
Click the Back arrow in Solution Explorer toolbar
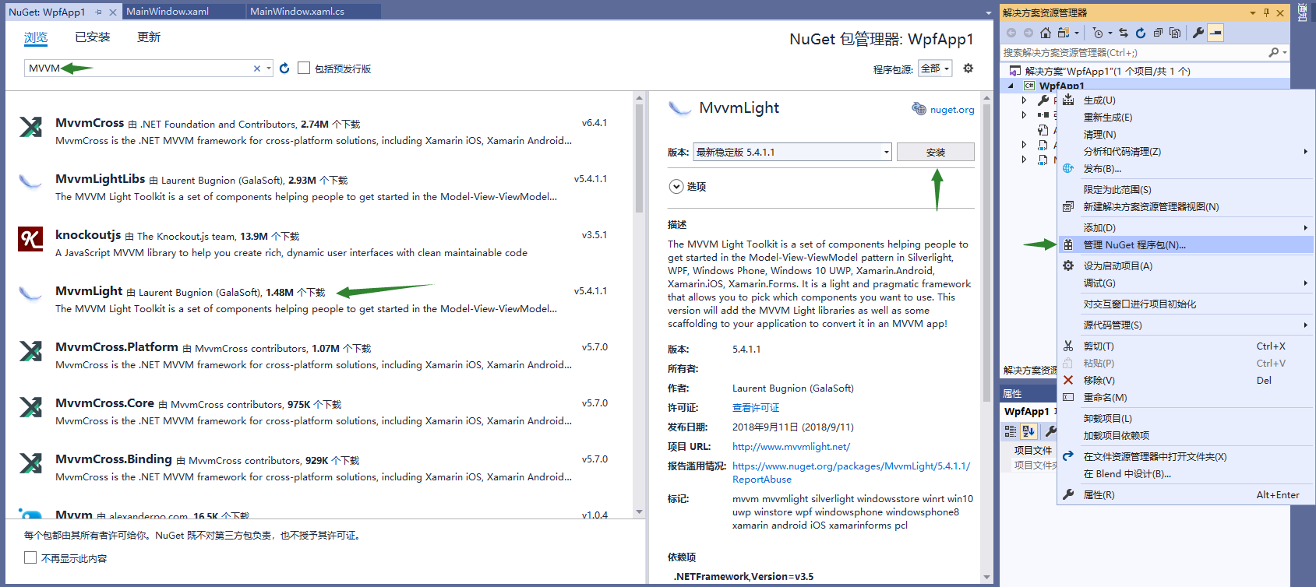1011,33
